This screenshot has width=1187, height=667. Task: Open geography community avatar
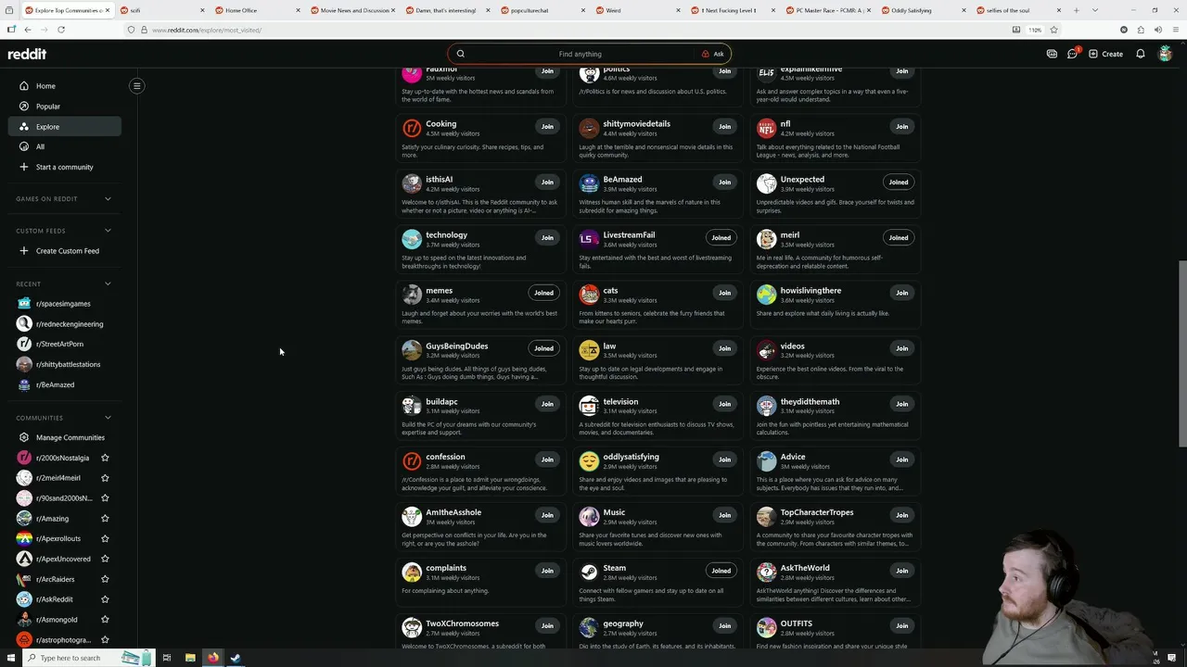point(589,628)
